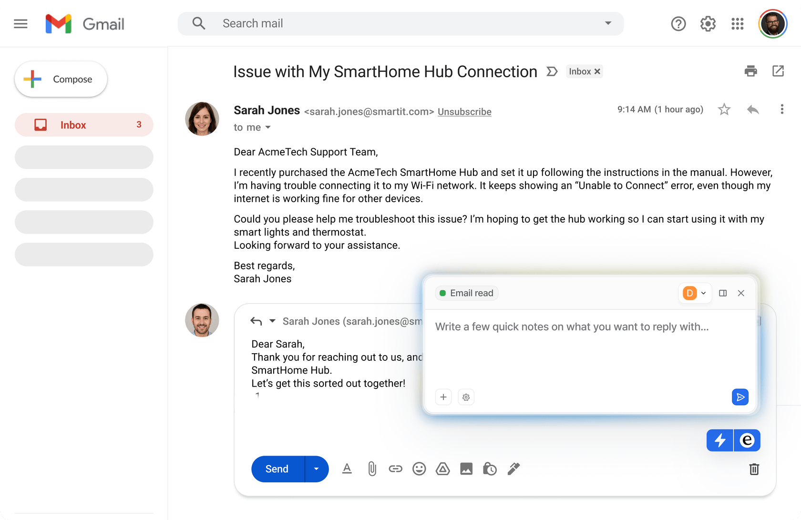
Task: Open the orange D profile dropdown
Action: point(695,293)
